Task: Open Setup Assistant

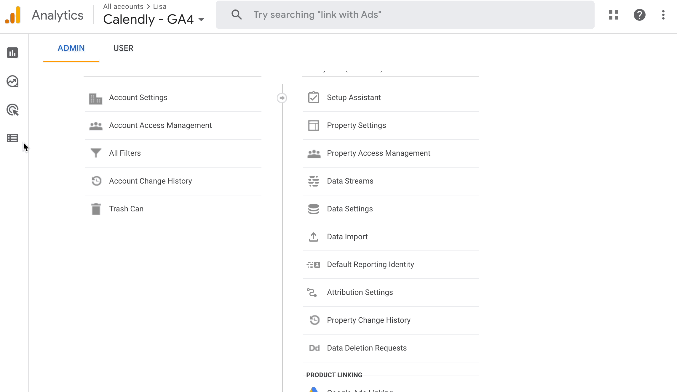Action: pyautogui.click(x=354, y=98)
